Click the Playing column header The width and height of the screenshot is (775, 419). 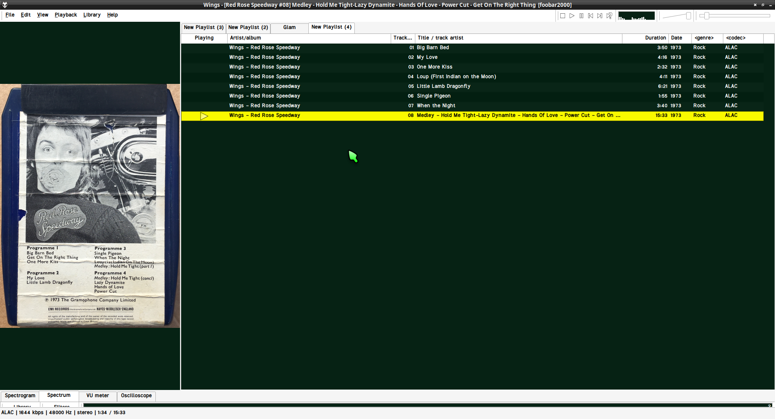(x=204, y=38)
